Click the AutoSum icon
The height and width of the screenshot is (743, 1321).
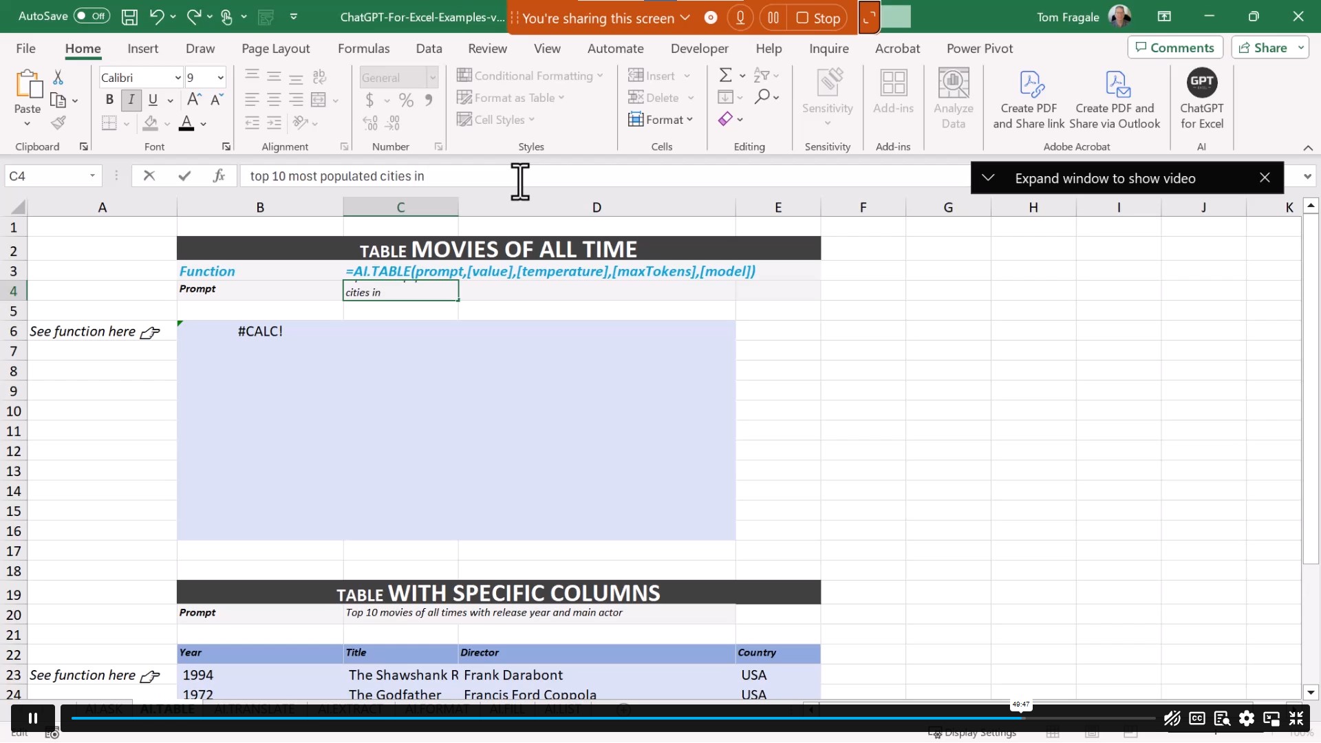727,74
